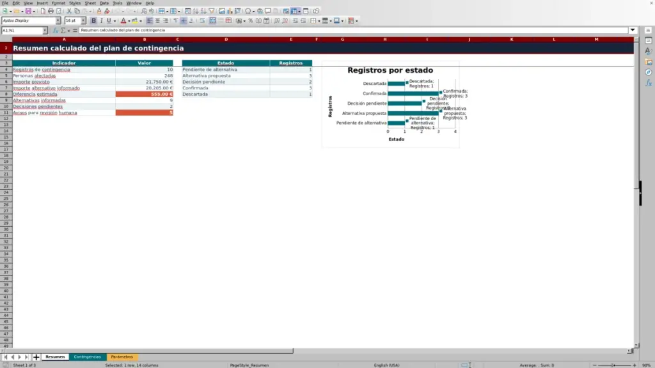This screenshot has width=655, height=368.
Task: Open the File menu
Action: point(5,3)
